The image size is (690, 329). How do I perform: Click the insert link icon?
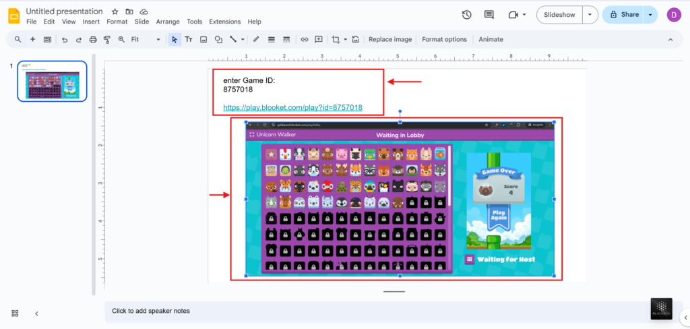304,40
